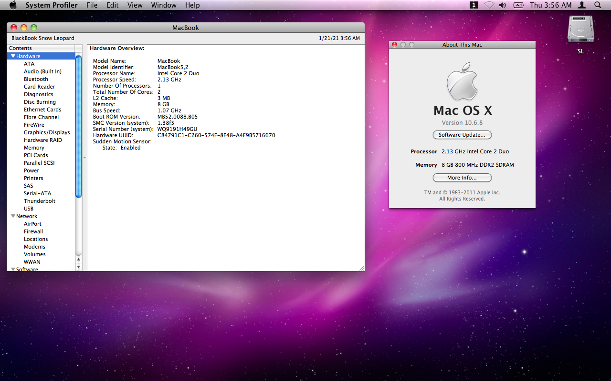Open the Window menu
Screen dimensions: 611x381
click(x=164, y=5)
